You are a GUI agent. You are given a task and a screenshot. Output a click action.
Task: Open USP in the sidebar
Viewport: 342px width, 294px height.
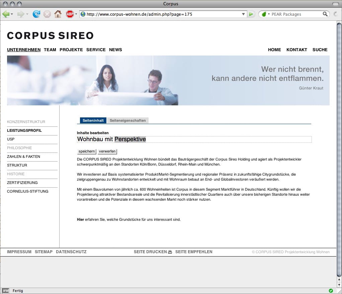(11, 139)
